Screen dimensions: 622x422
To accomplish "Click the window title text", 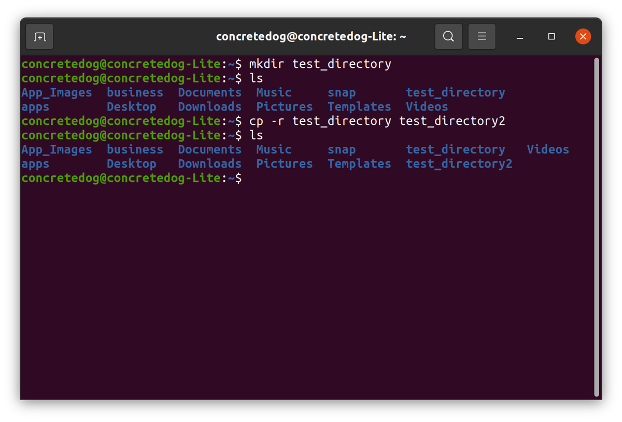I will 311,36.
